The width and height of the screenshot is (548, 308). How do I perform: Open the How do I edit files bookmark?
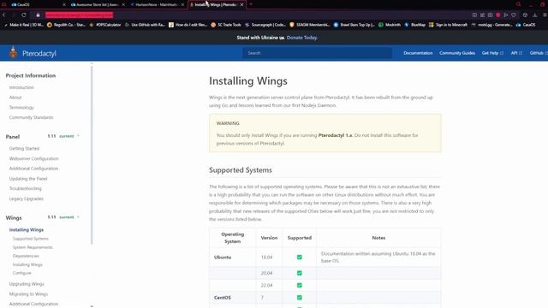(188, 25)
